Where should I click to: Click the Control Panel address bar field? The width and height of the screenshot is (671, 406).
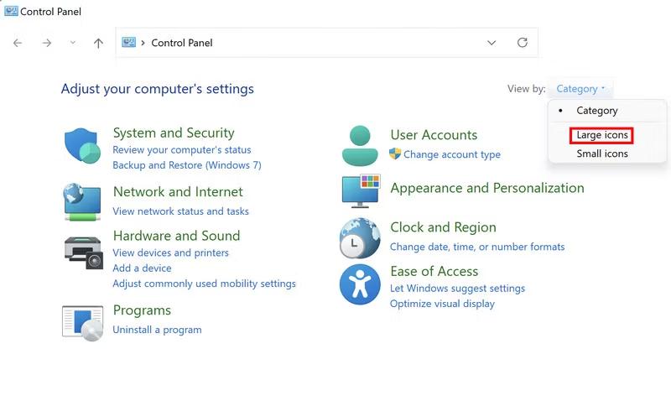[x=310, y=43]
